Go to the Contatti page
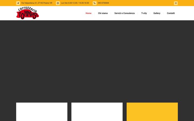Image resolution: width=194 pixels, height=121 pixels. pos(171,13)
